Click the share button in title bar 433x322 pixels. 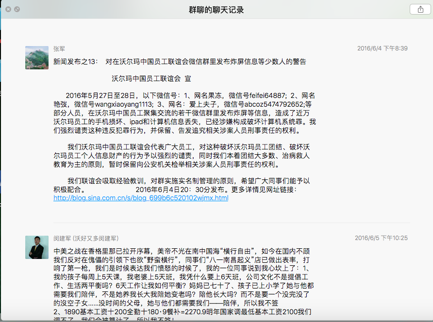[x=420, y=9]
